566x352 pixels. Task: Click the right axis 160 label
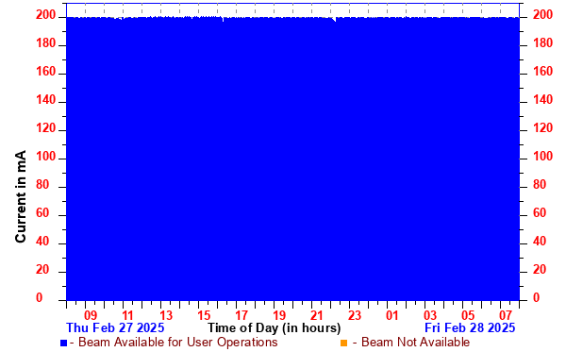tap(543, 72)
